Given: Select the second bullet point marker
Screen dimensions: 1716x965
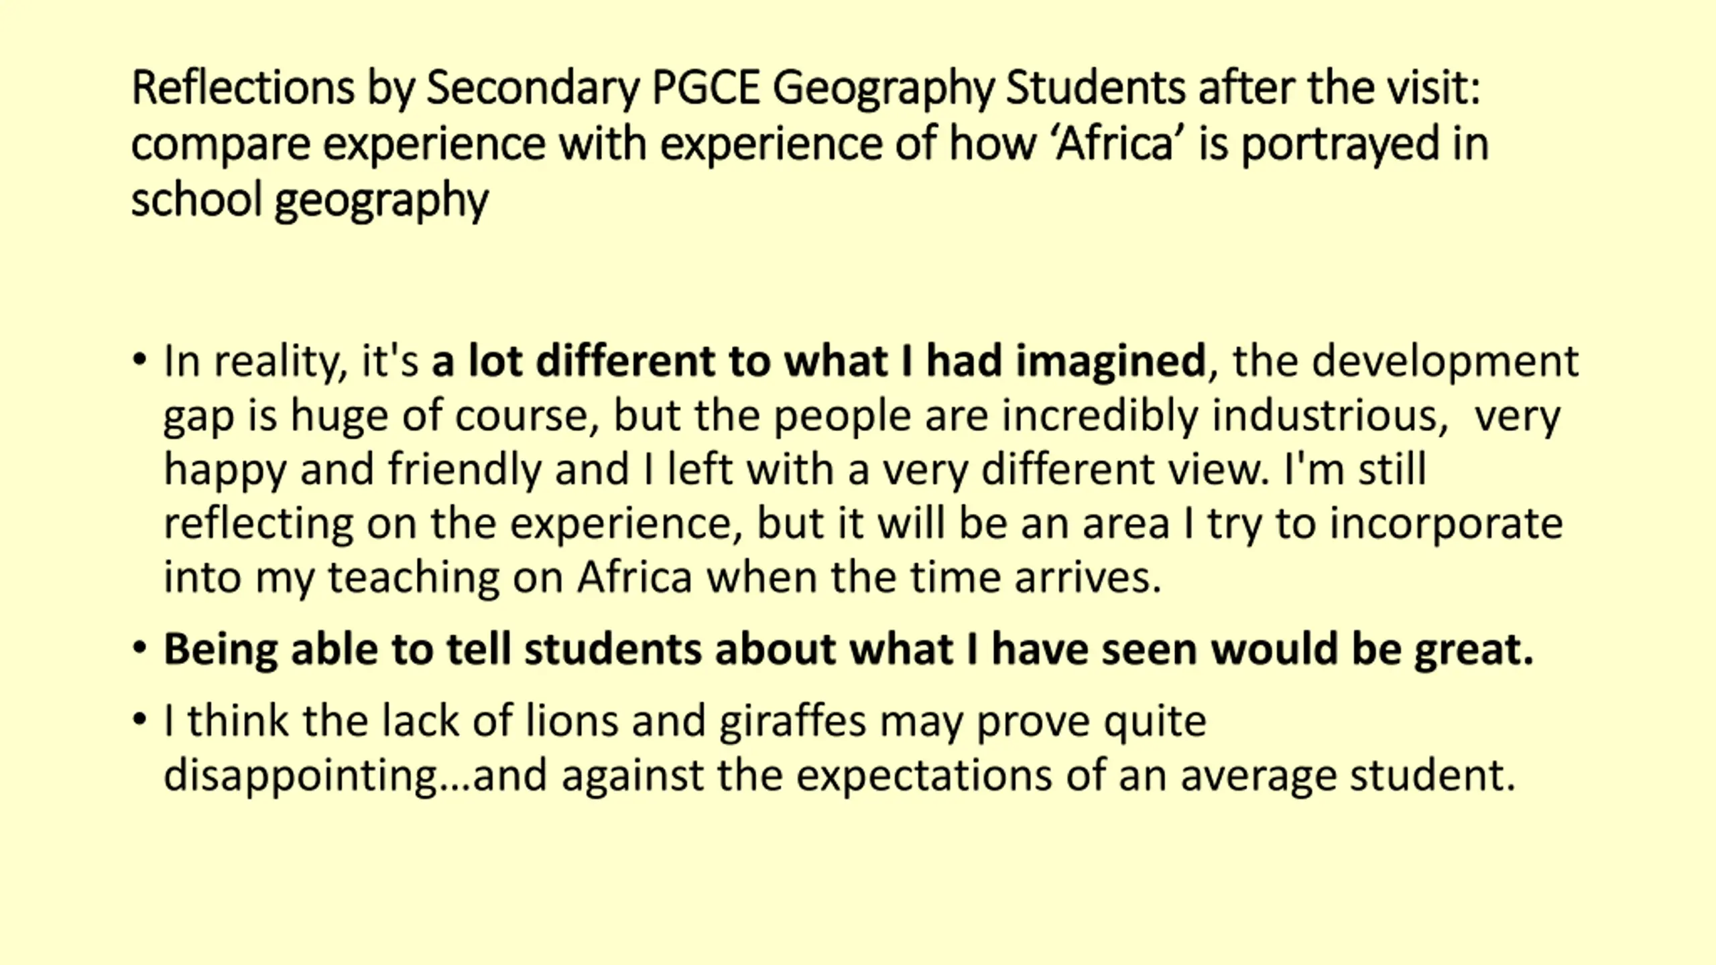Looking at the screenshot, I should (139, 649).
